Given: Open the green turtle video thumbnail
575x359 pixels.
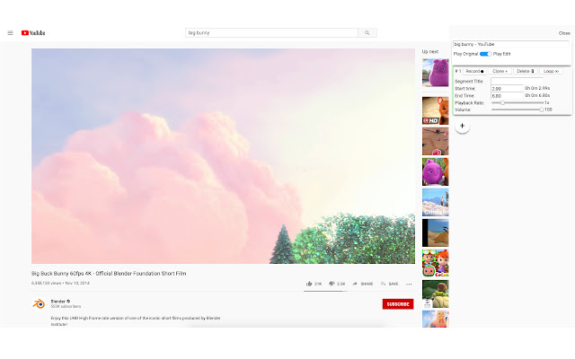Looking at the screenshot, I should pos(435,293).
